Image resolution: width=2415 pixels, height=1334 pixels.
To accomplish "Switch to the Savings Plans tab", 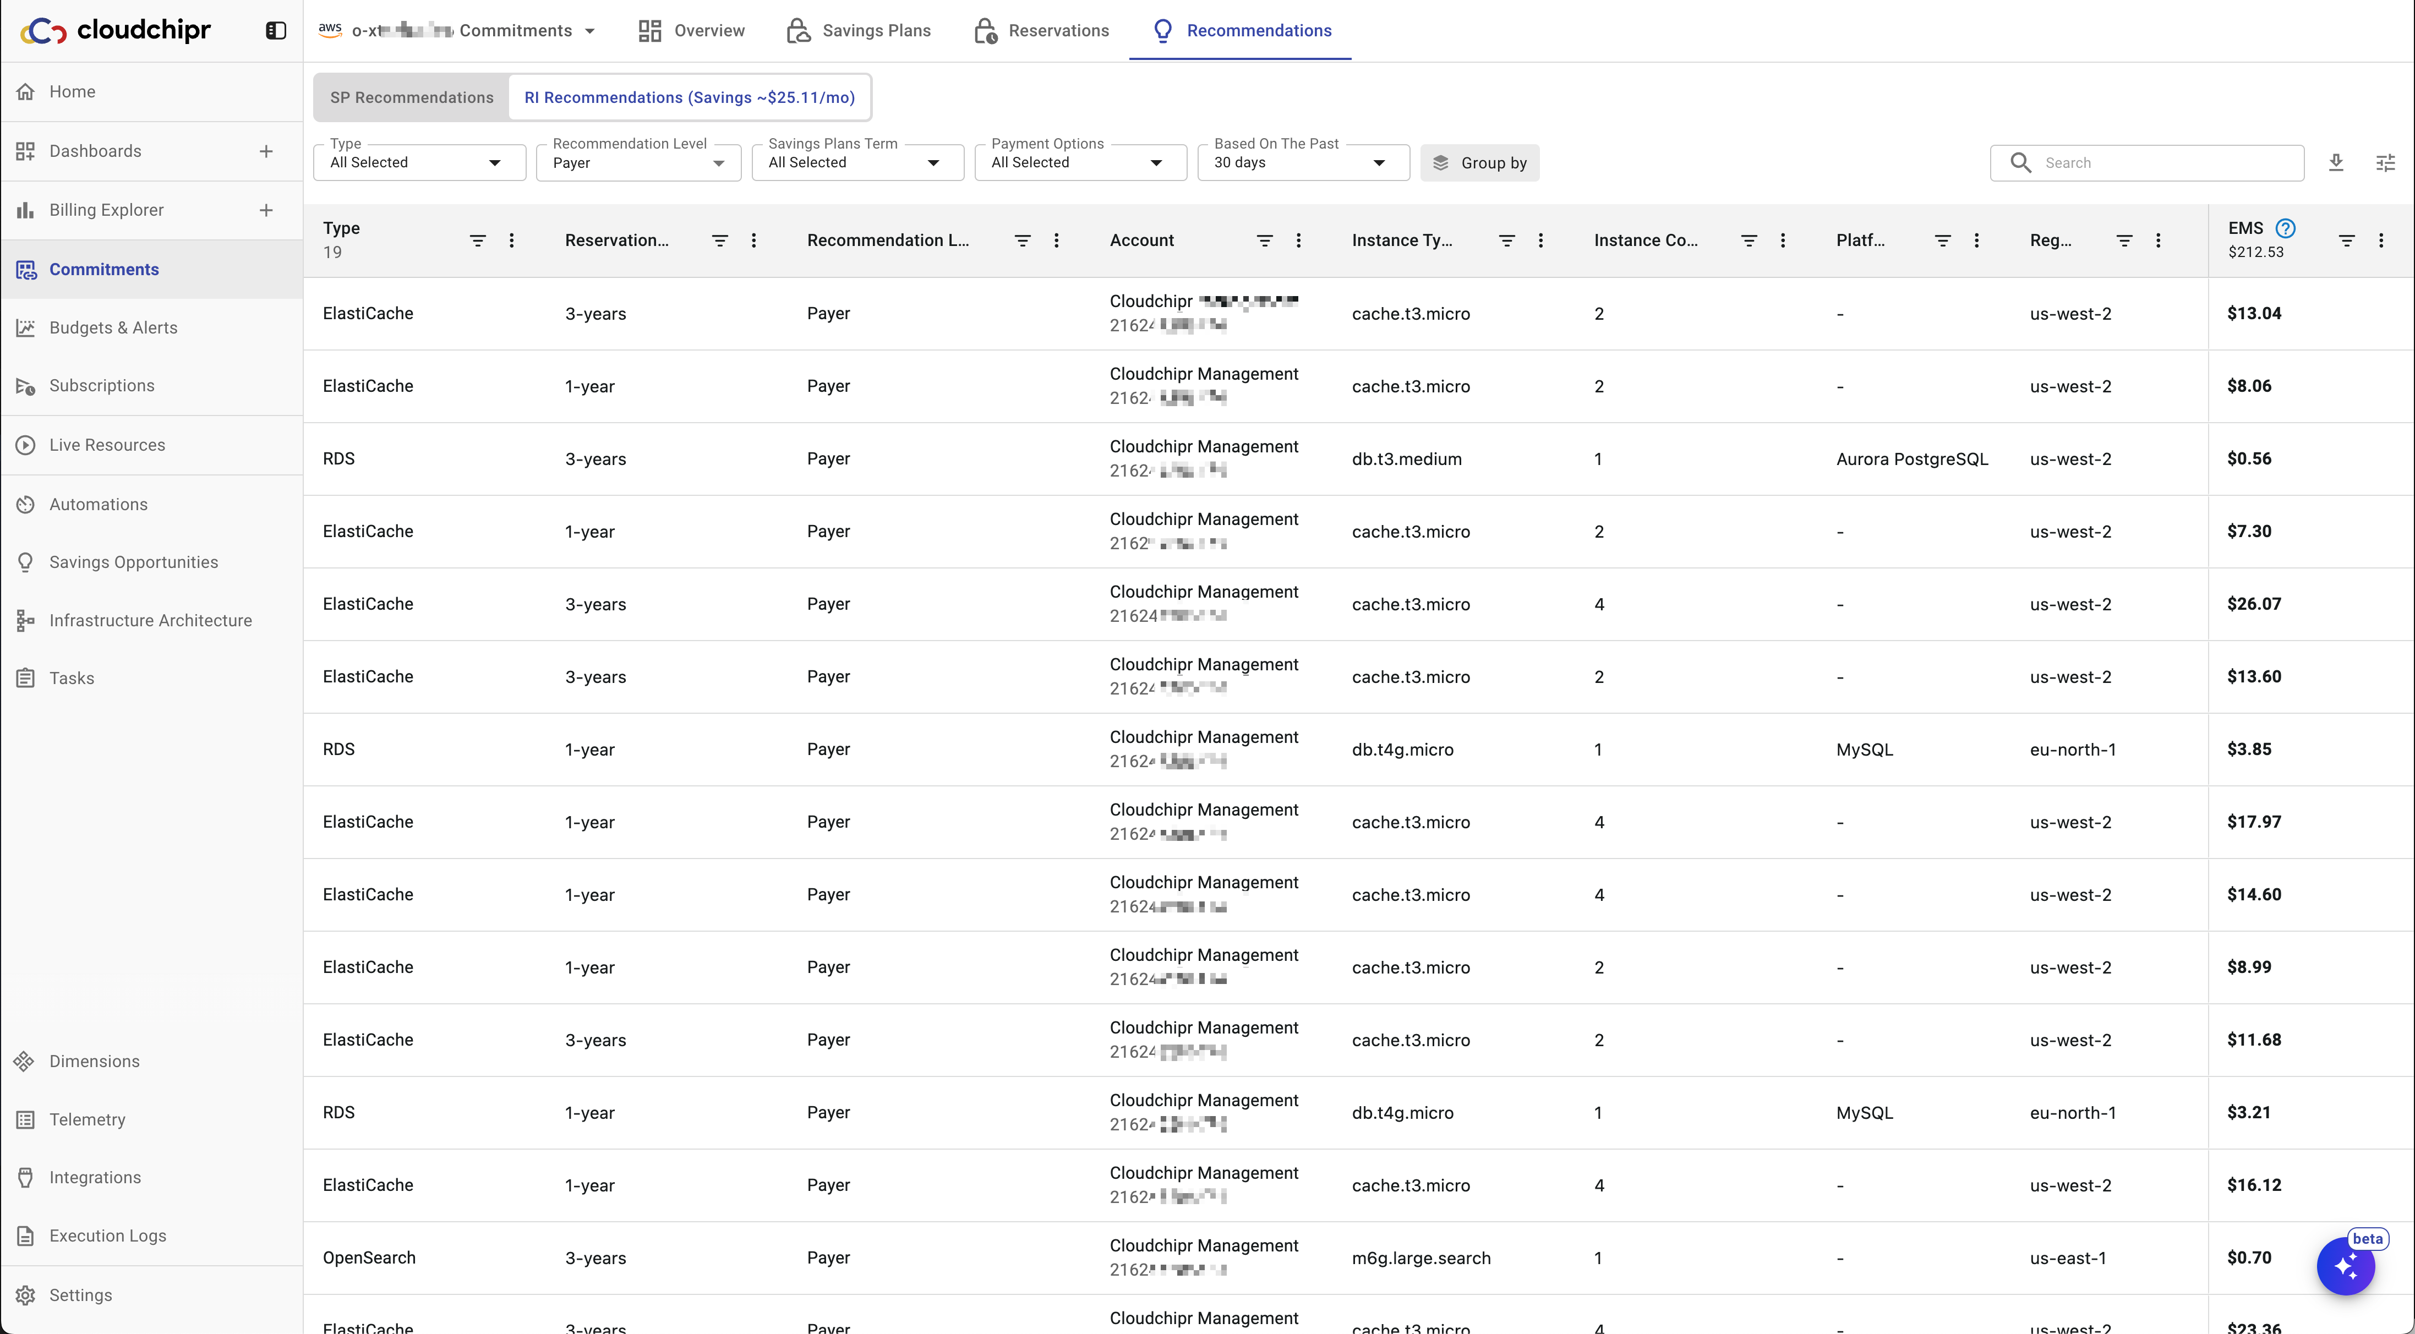I will [858, 31].
